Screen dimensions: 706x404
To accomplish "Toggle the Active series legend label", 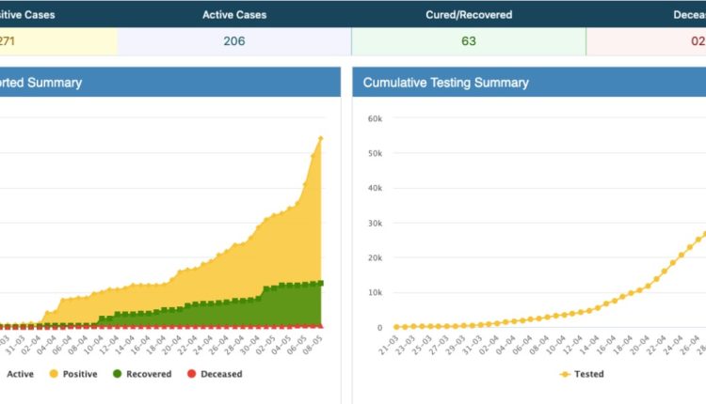I will tap(21, 374).
